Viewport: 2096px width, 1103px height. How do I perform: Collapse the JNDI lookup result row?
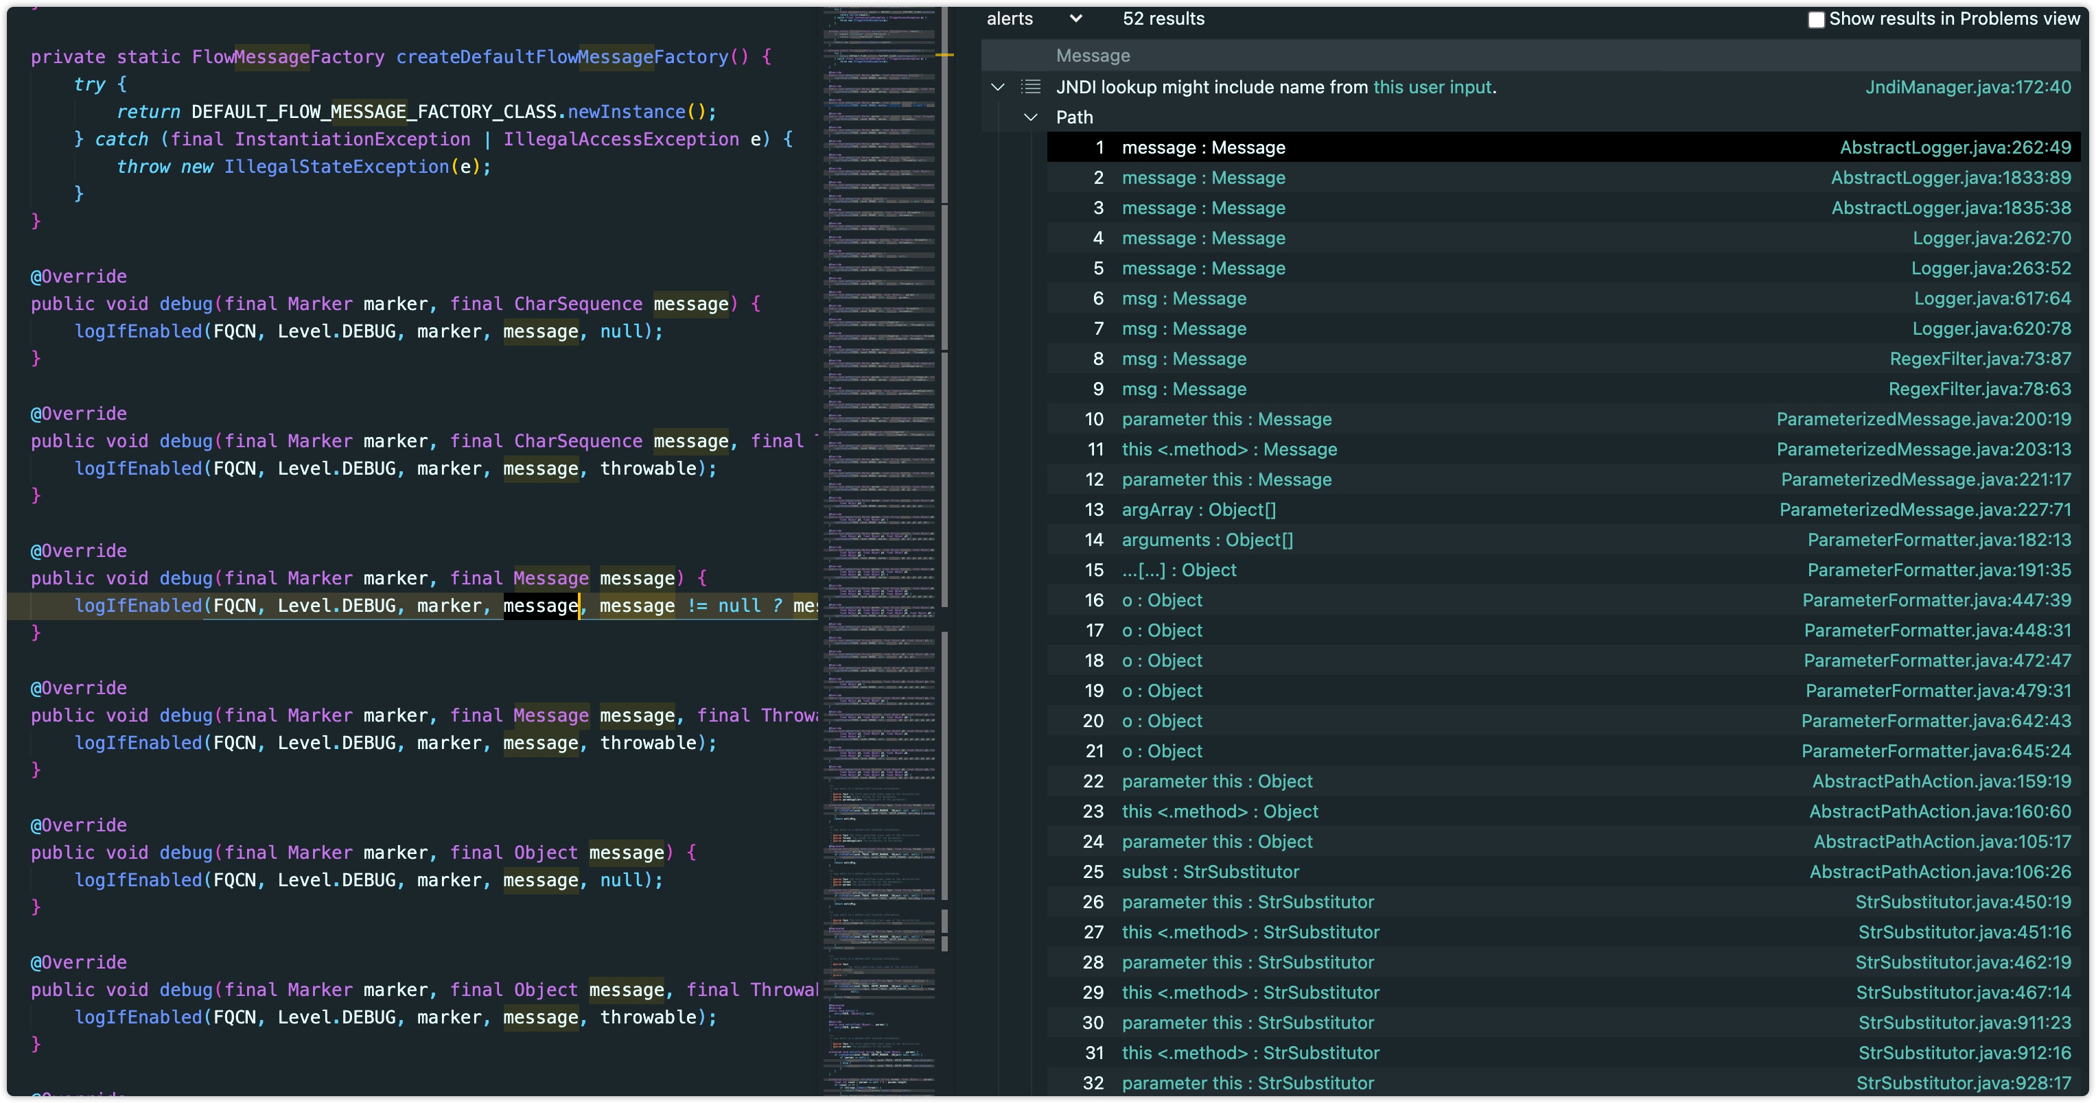point(997,87)
